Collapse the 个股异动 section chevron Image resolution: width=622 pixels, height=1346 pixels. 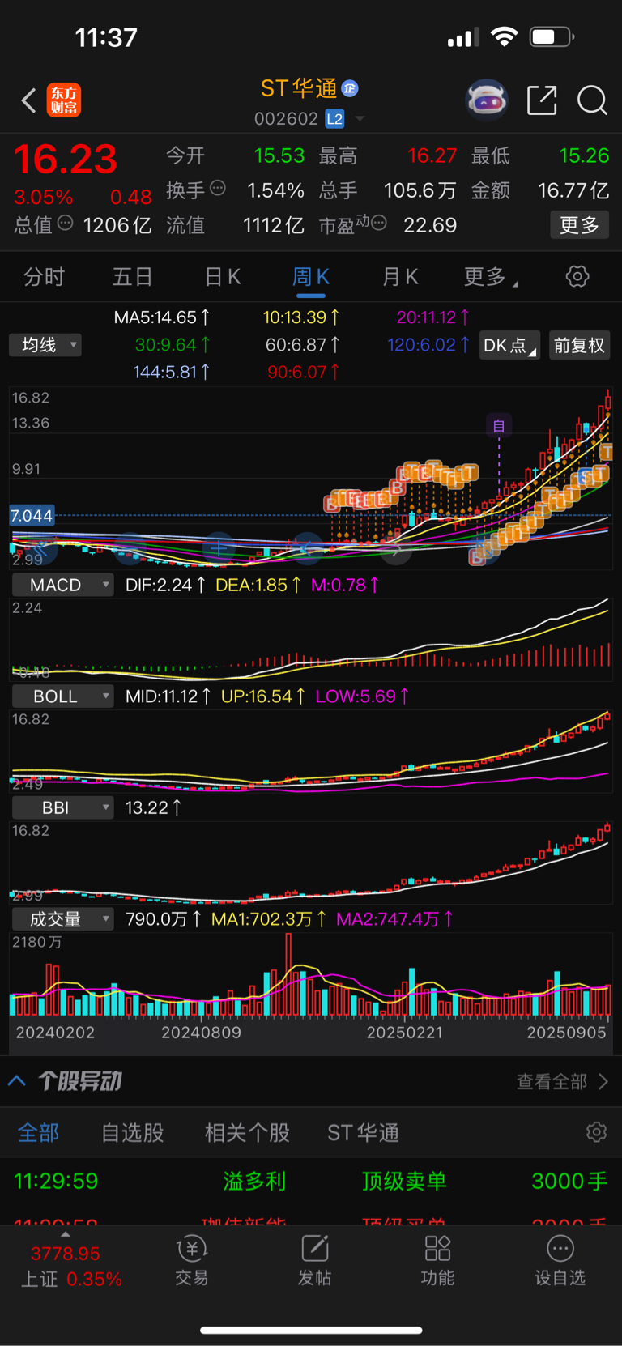click(x=16, y=1081)
